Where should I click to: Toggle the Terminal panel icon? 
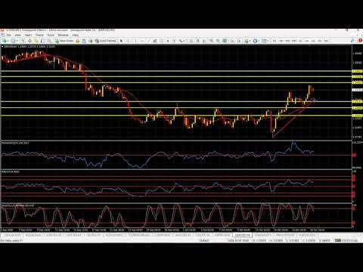point(42,41)
